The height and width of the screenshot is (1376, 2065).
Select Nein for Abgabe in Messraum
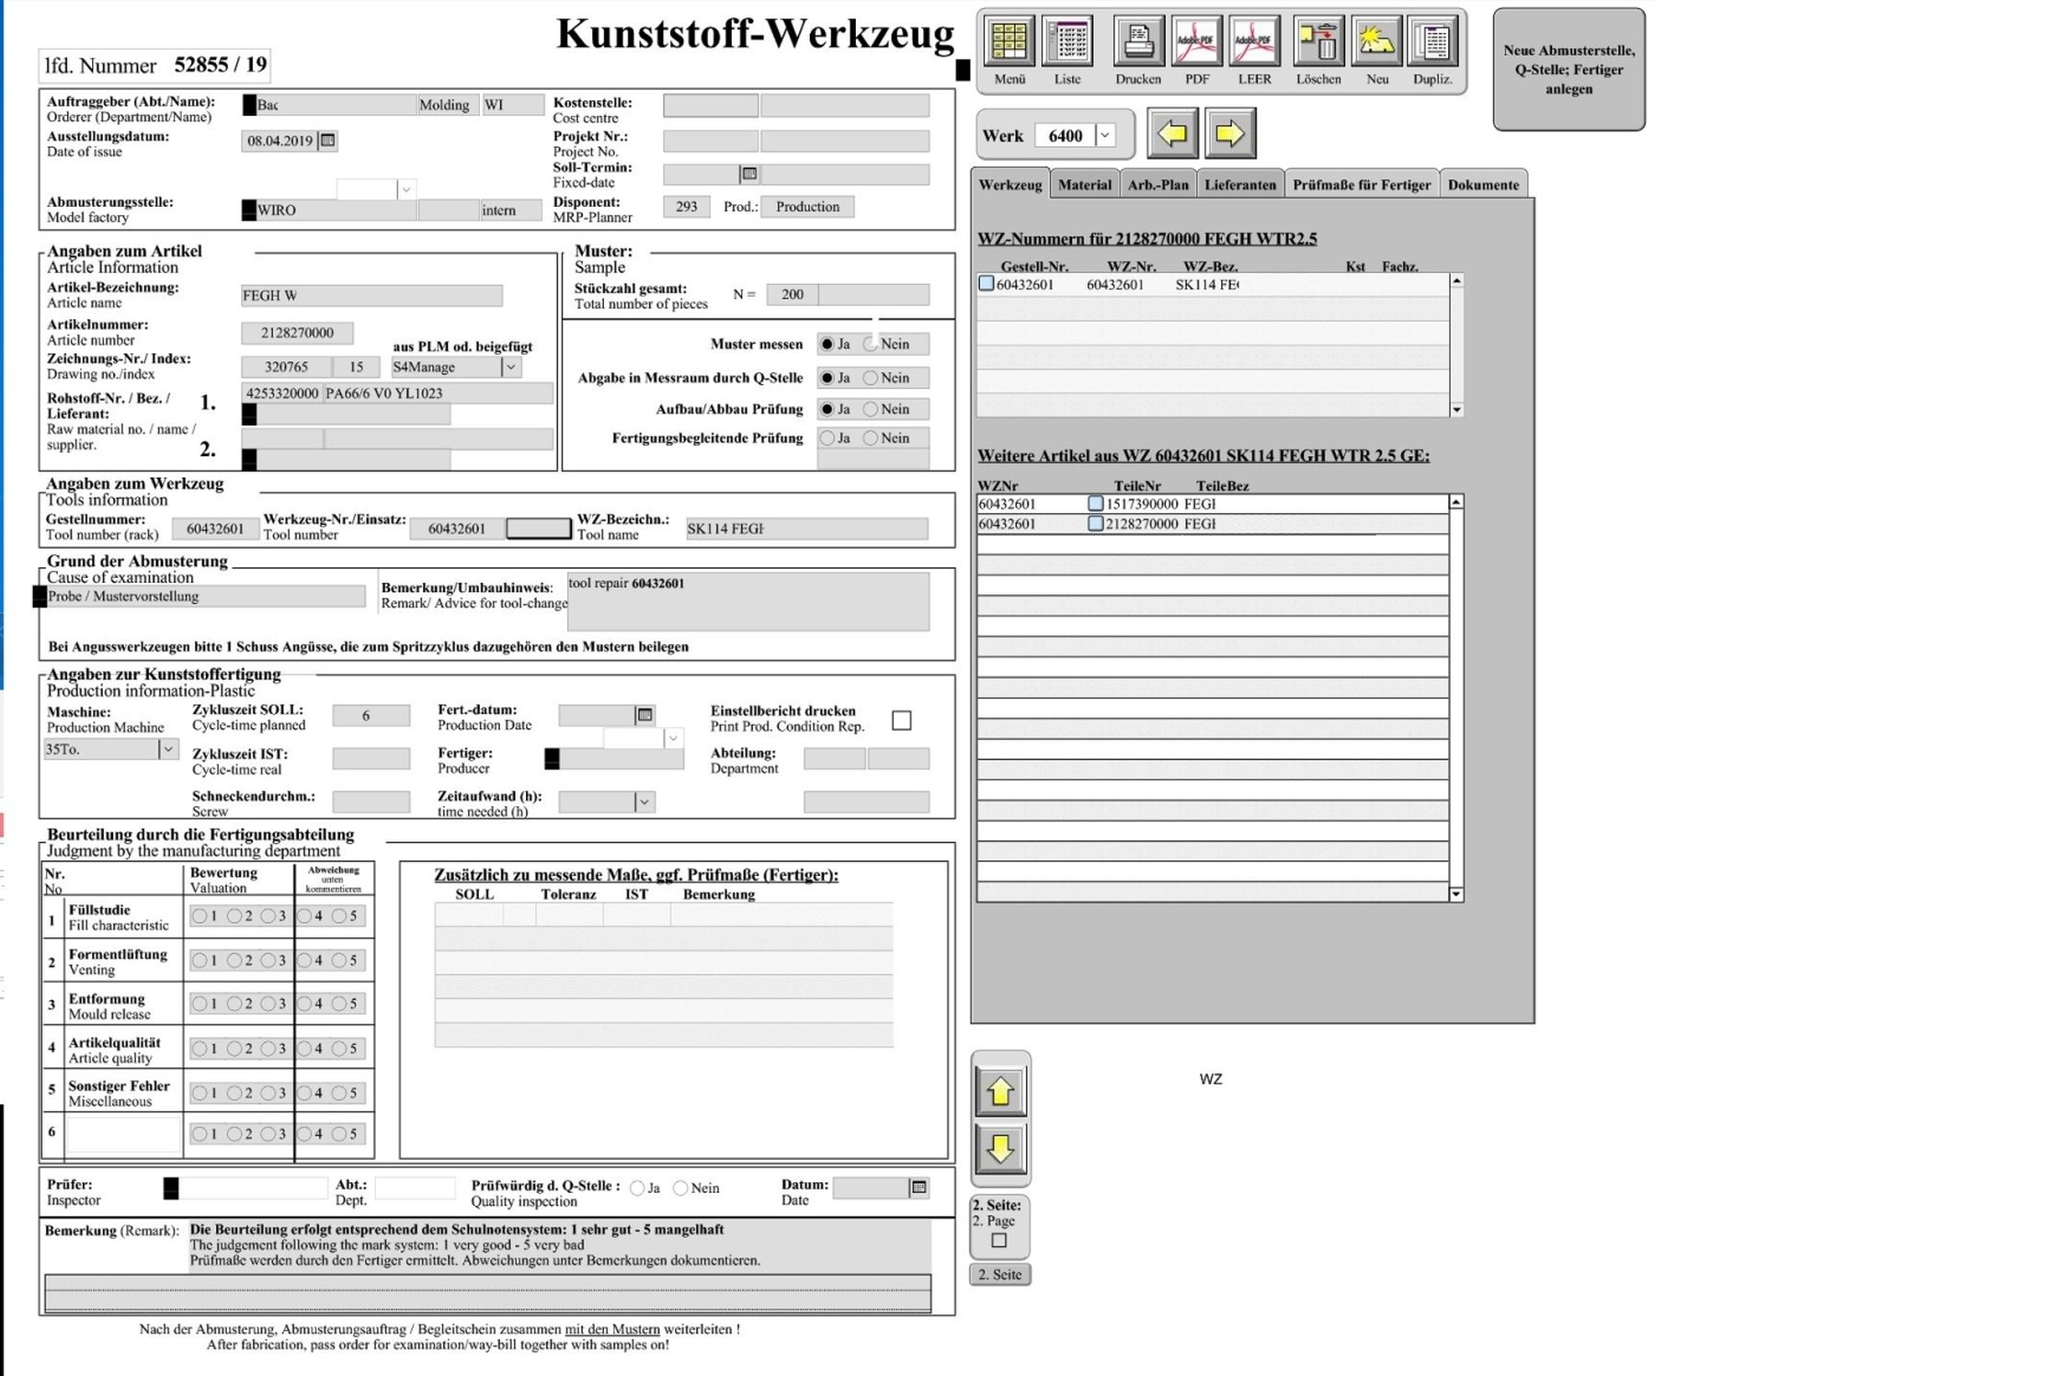tap(870, 378)
